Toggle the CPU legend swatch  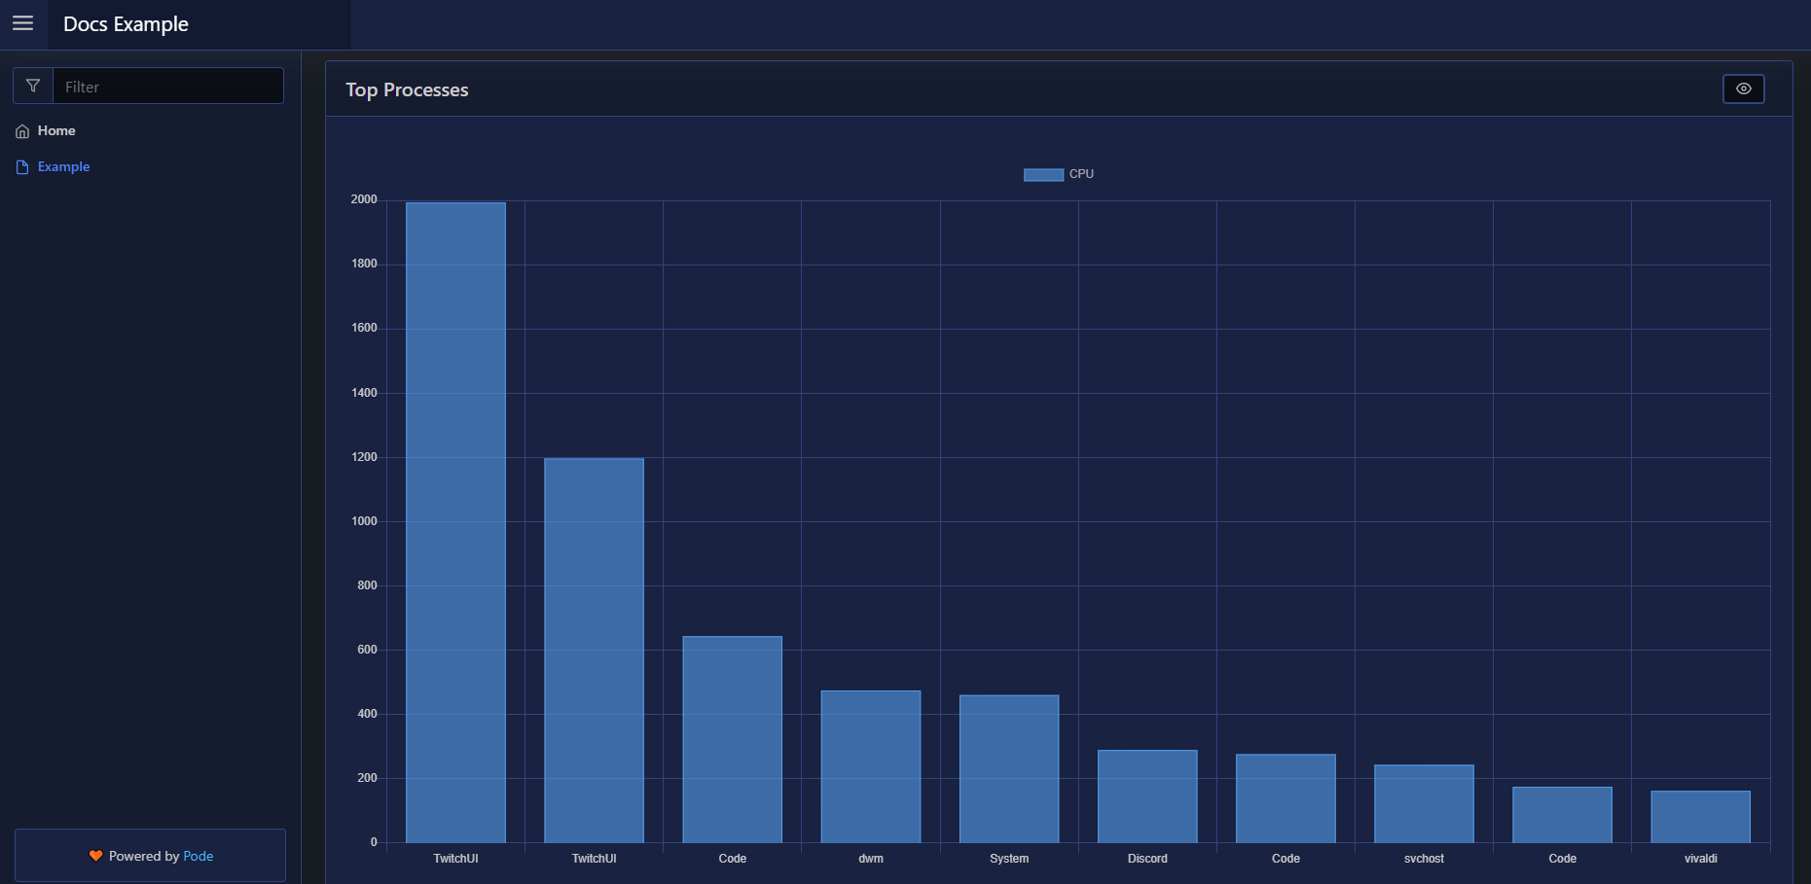coord(1043,174)
